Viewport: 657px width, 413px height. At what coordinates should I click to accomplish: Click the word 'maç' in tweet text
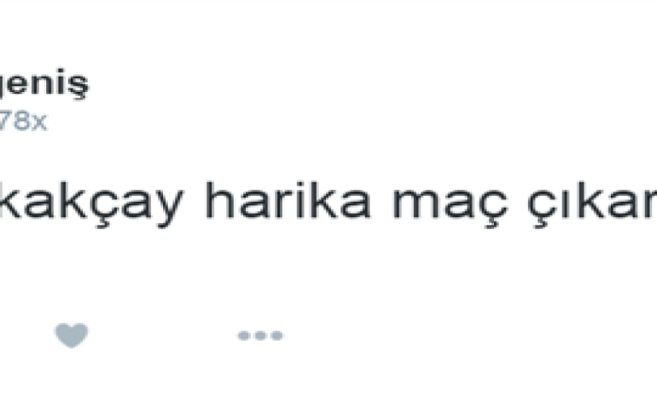451,205
